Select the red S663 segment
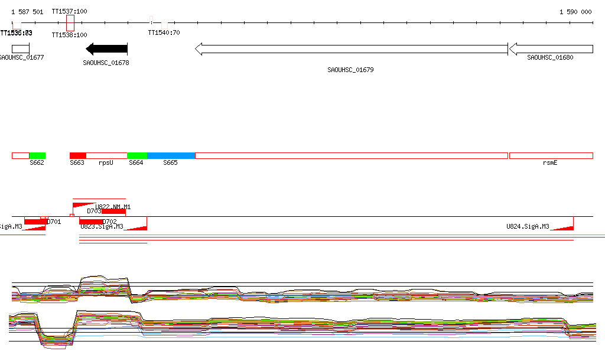The width and height of the screenshot is (605, 361). [77, 155]
